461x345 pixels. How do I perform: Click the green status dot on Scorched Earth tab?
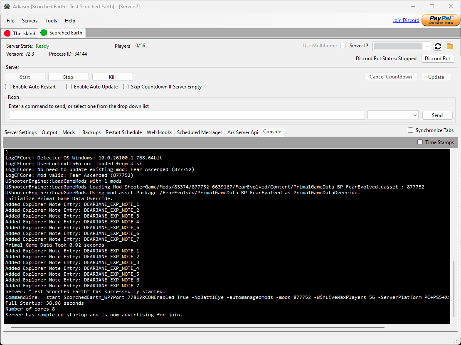pyautogui.click(x=44, y=33)
